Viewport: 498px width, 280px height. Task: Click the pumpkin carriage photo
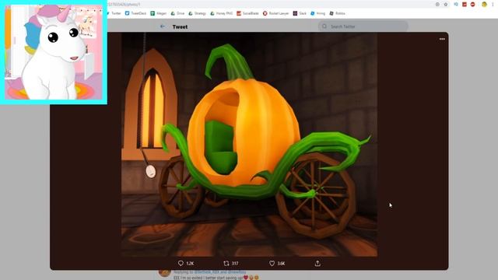249,145
